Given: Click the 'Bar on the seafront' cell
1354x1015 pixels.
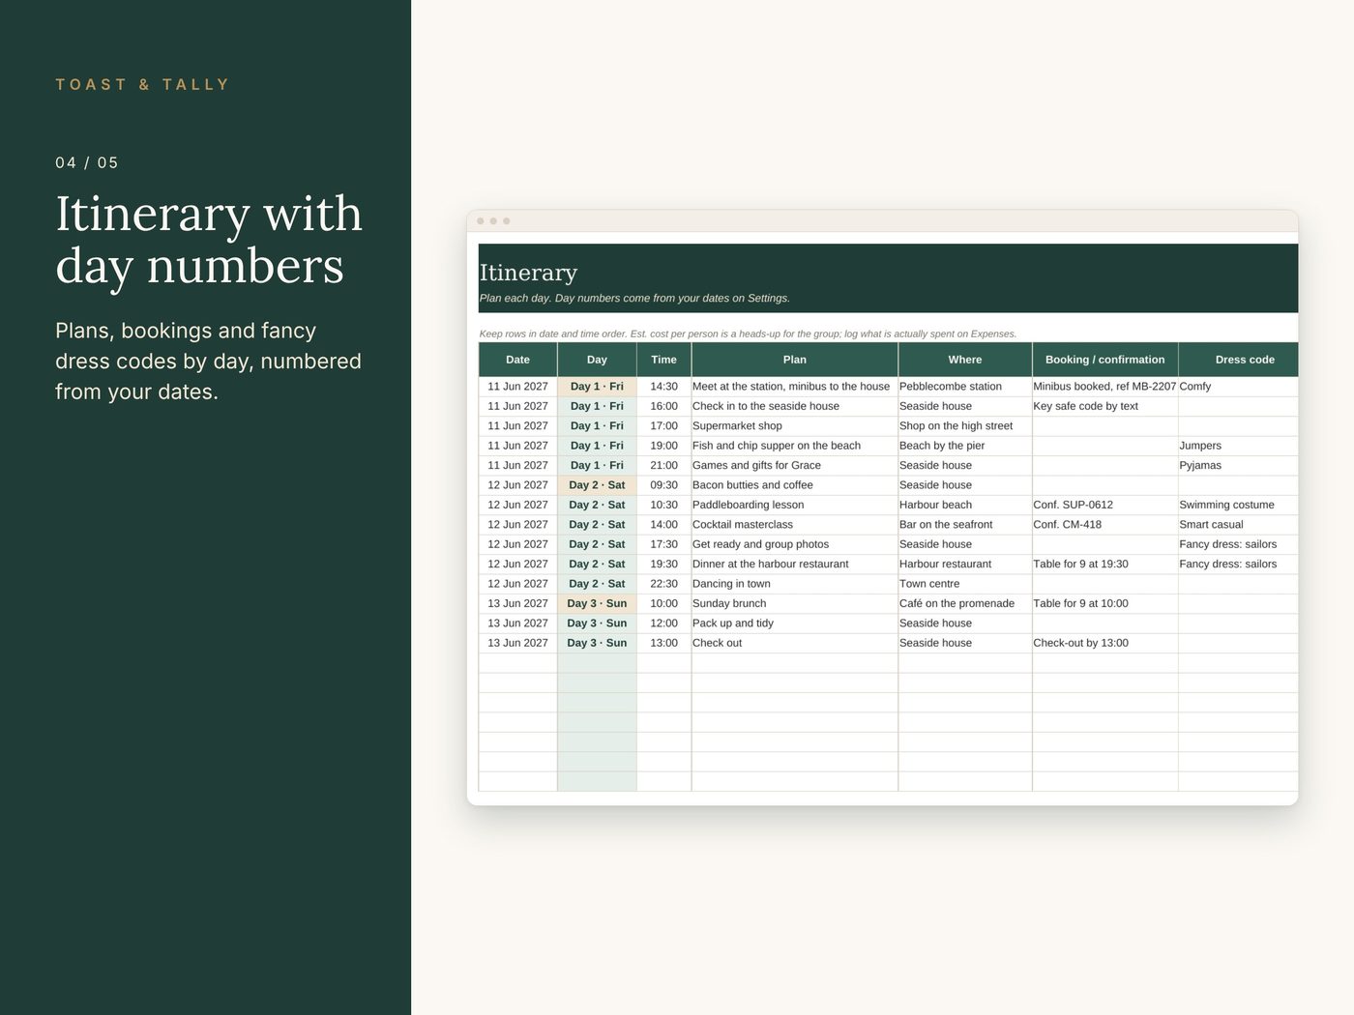Looking at the screenshot, I should (965, 525).
